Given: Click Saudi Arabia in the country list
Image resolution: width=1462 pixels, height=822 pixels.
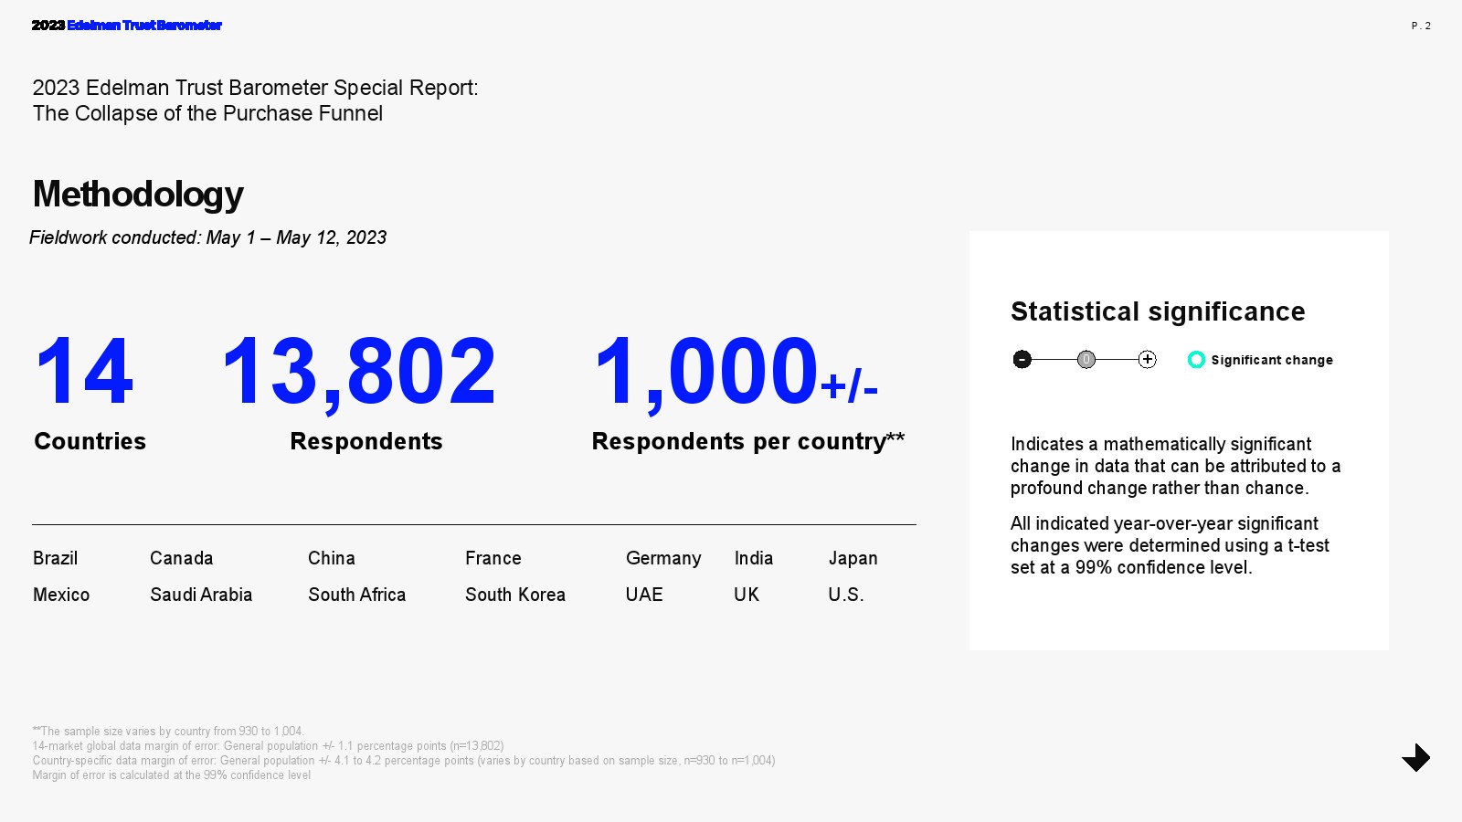Looking at the screenshot, I should pyautogui.click(x=201, y=595).
